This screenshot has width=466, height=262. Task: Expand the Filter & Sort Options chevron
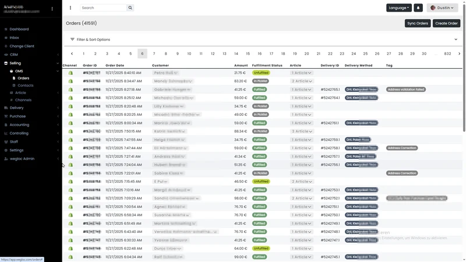point(456,39)
